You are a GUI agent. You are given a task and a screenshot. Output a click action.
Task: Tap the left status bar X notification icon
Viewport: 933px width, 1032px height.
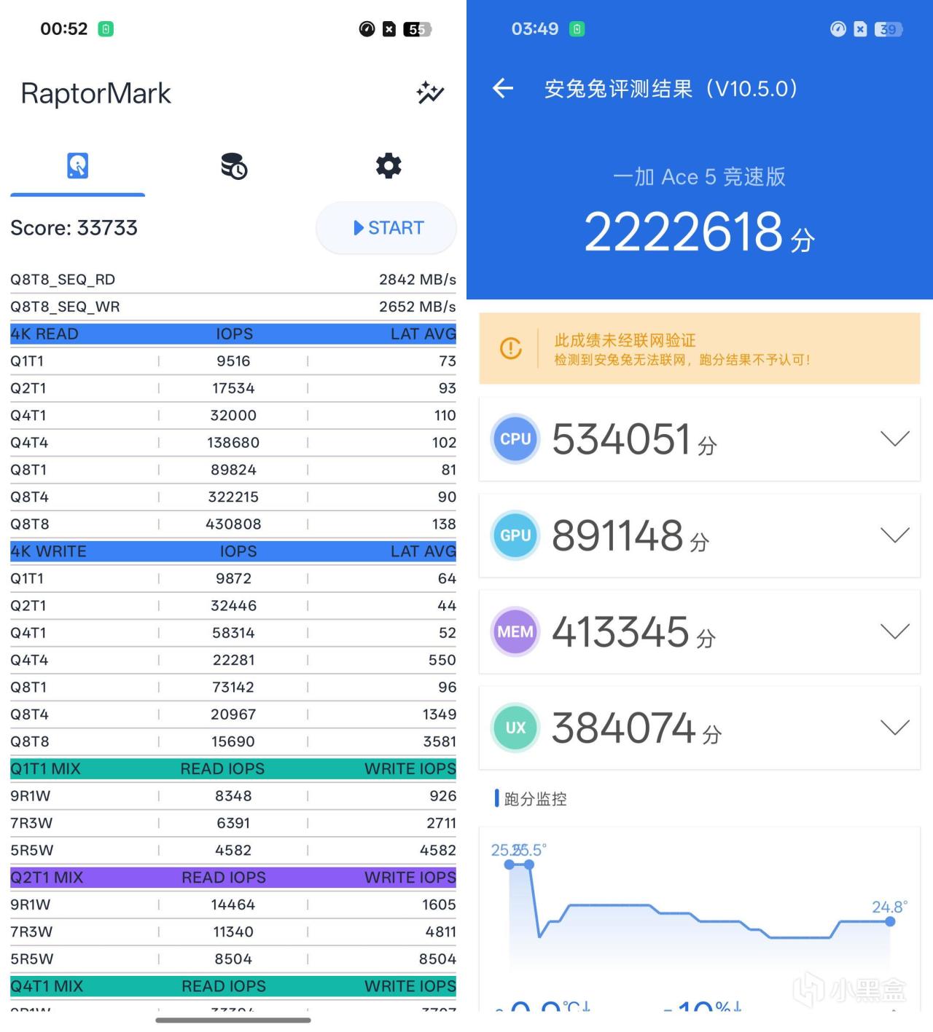tap(389, 29)
